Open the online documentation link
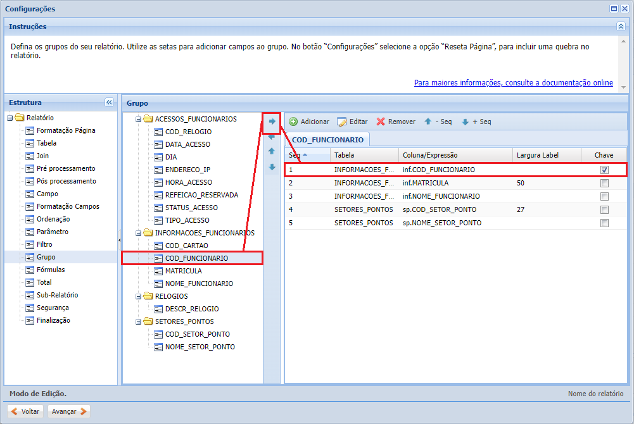The width and height of the screenshot is (634, 424). tap(513, 83)
